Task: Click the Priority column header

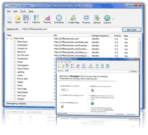Action: tap(117, 36)
